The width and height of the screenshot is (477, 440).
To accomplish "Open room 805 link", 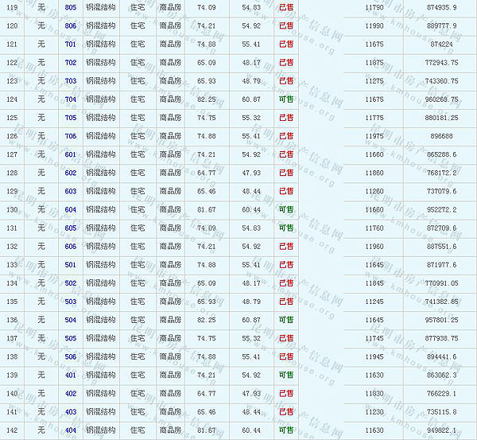I will point(71,7).
